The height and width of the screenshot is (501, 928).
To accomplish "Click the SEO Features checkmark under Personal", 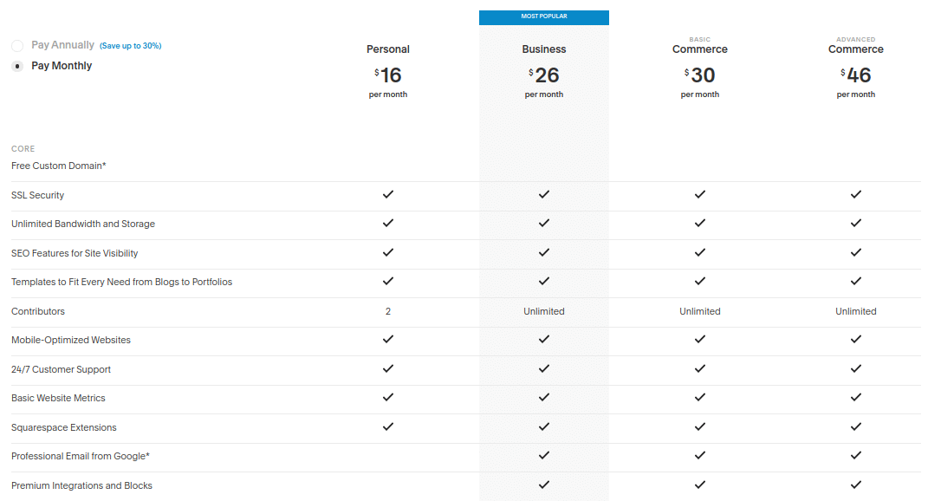I will (387, 252).
